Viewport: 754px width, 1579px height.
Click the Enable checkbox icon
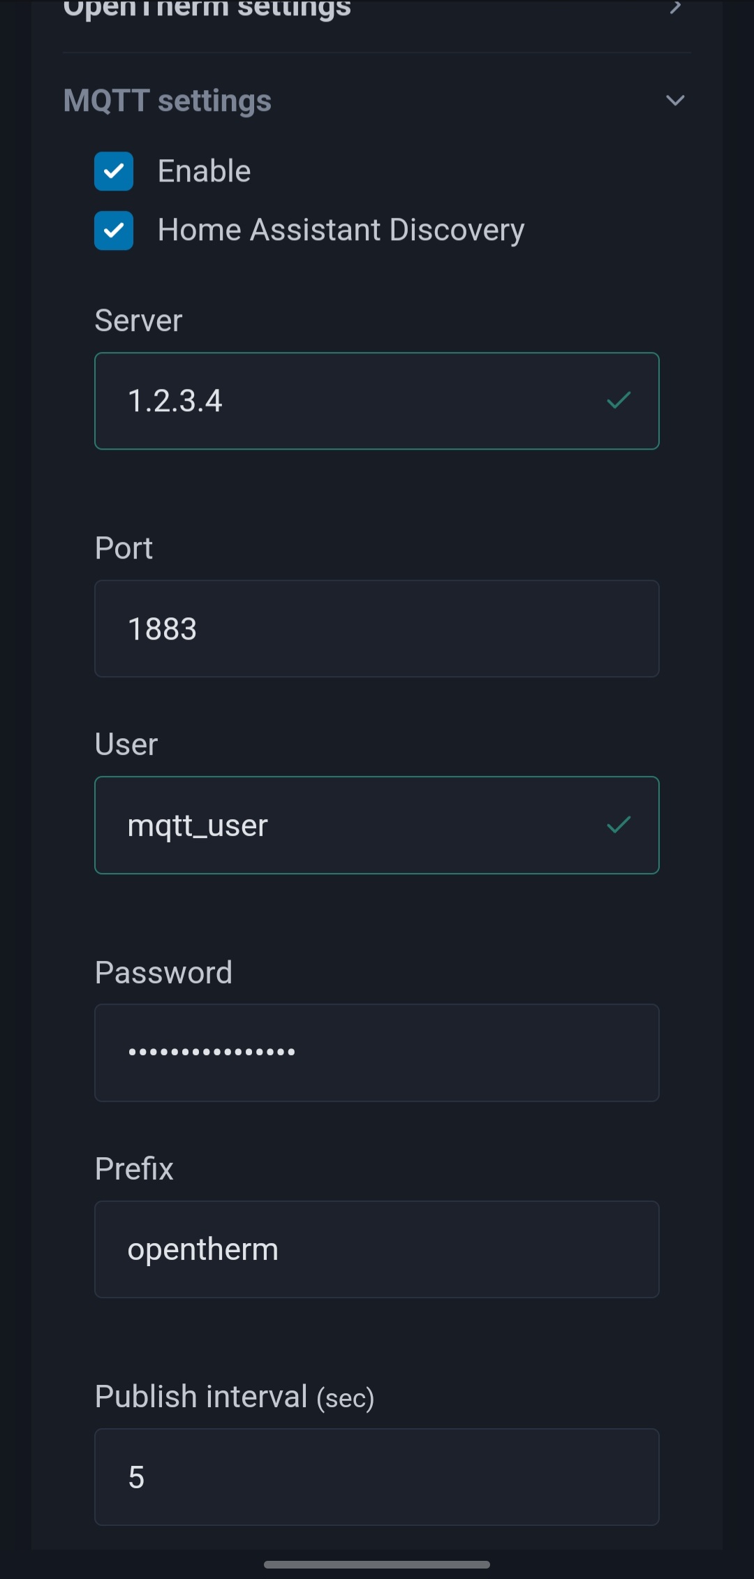tap(114, 170)
